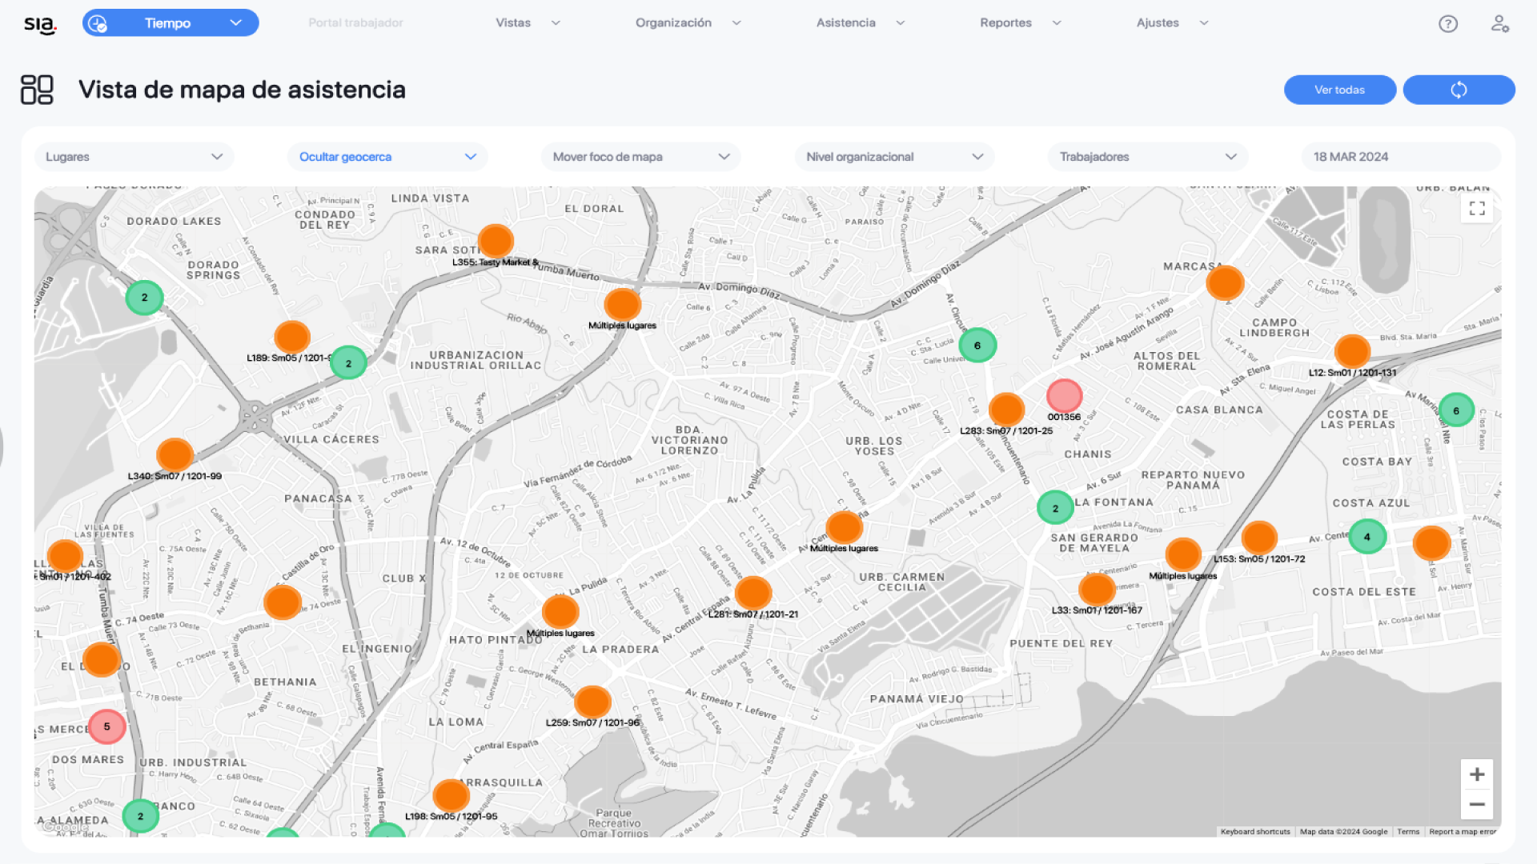Click the refresh map button icon

coord(1459,90)
